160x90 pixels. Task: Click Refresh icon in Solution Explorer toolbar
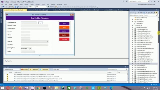144,13
